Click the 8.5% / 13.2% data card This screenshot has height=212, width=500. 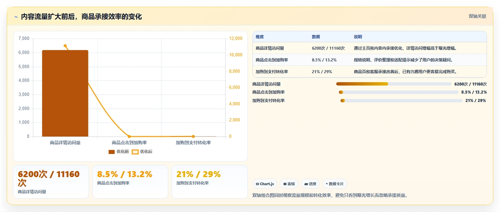[x=130, y=182]
